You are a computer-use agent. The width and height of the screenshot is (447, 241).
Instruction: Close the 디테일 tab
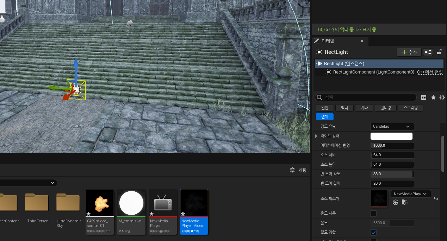point(362,41)
